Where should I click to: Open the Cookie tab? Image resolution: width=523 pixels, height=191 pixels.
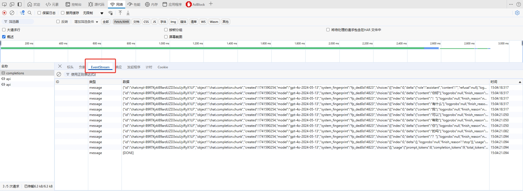[163, 67]
